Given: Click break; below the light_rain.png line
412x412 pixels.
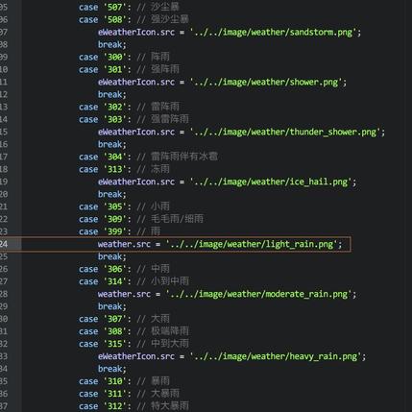Looking at the screenshot, I should pos(112,256).
